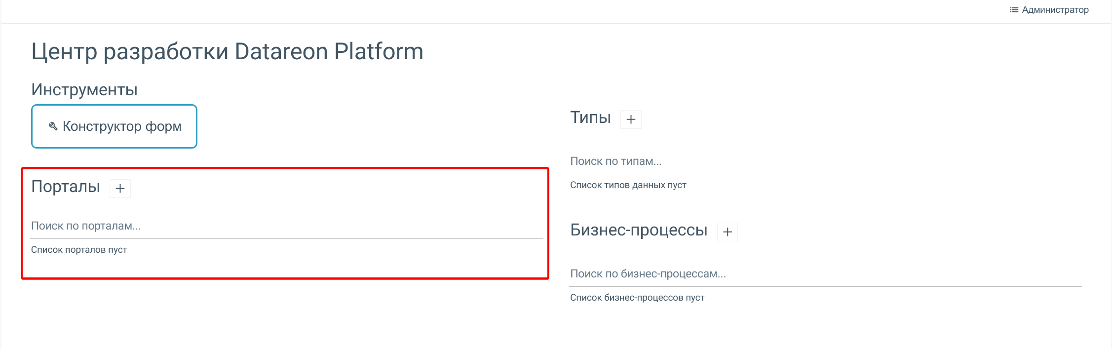Click the Бизнес-процессы section heading
The image size is (1112, 349).
pyautogui.click(x=639, y=230)
